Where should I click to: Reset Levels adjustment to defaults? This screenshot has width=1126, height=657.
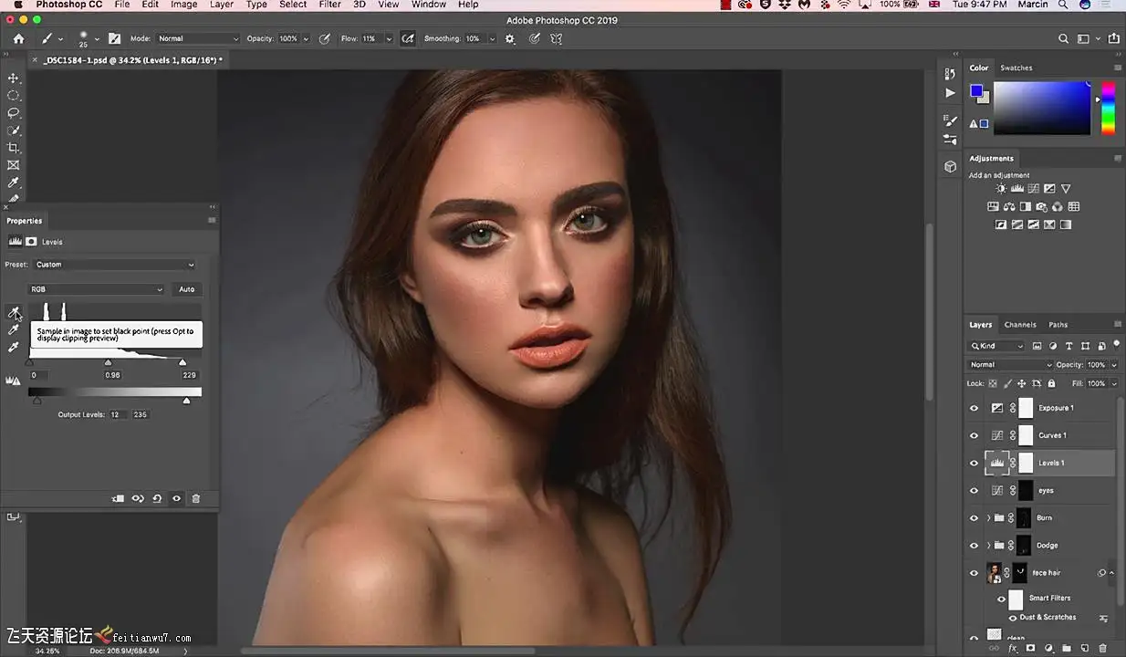point(157,499)
